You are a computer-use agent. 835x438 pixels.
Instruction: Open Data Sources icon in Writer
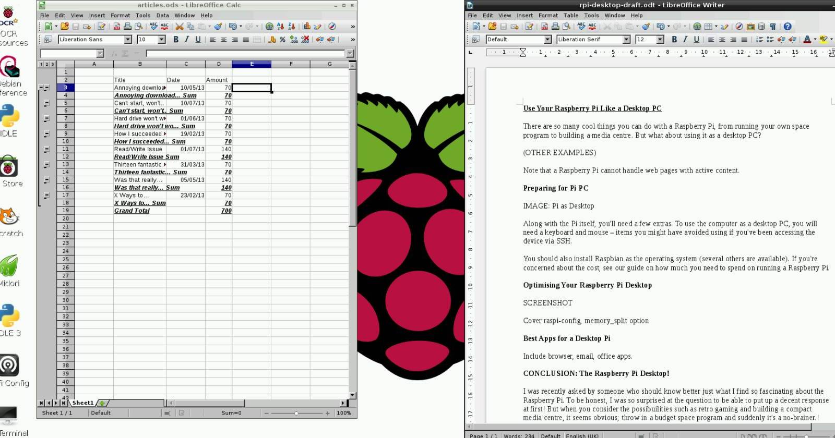tap(761, 26)
